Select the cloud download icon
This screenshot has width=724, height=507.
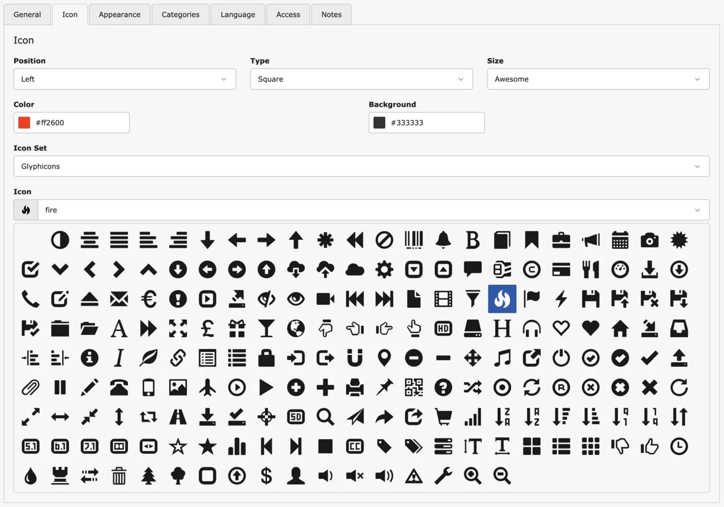coord(296,269)
